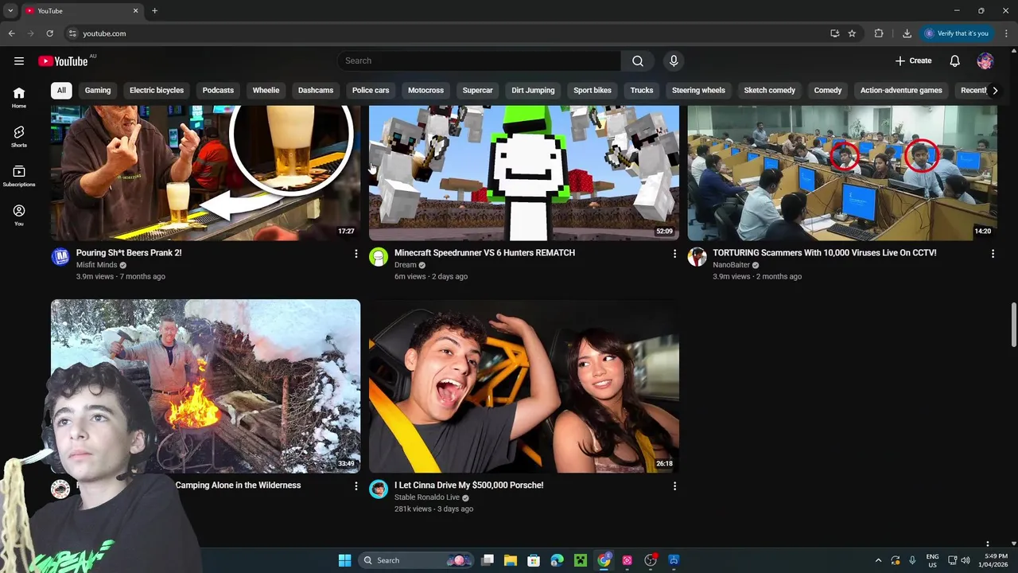Select the Wheelie chip
1018x573 pixels.
point(266,90)
